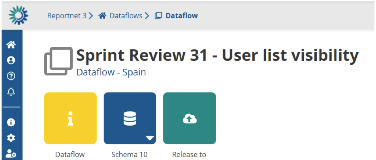Click the Sprint Review 31 page title

coord(217,56)
